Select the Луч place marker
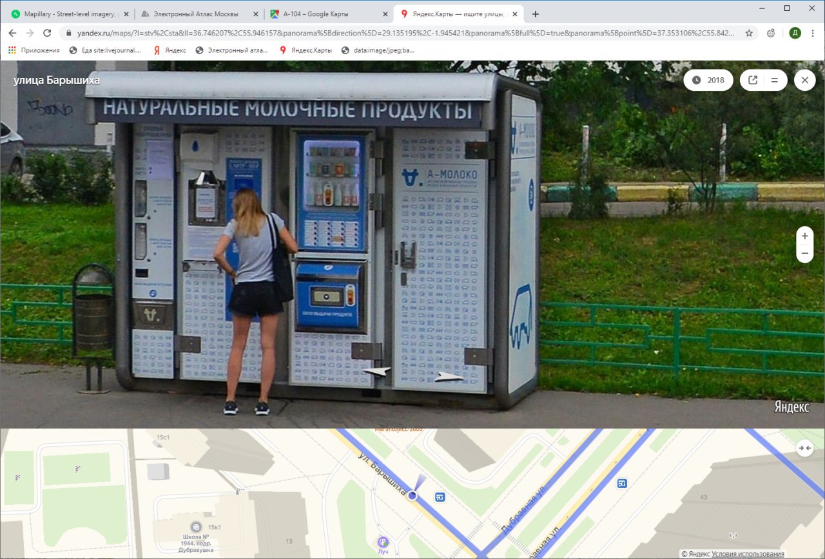Viewport: 825px width, 559px height. pyautogui.click(x=382, y=542)
